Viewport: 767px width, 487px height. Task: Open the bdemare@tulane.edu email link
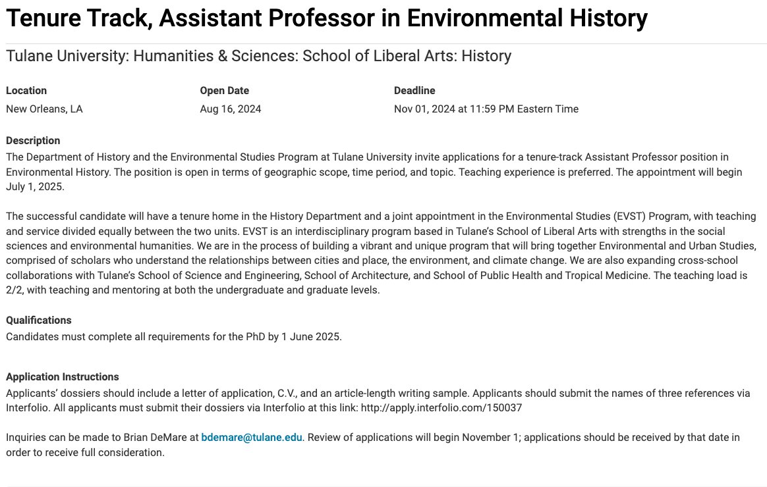252,437
